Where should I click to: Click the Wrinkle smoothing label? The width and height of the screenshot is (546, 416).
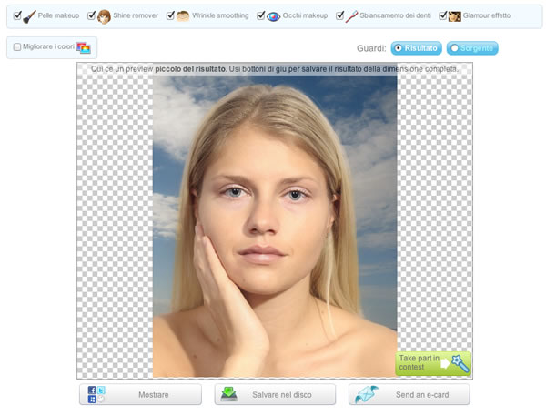coord(220,15)
